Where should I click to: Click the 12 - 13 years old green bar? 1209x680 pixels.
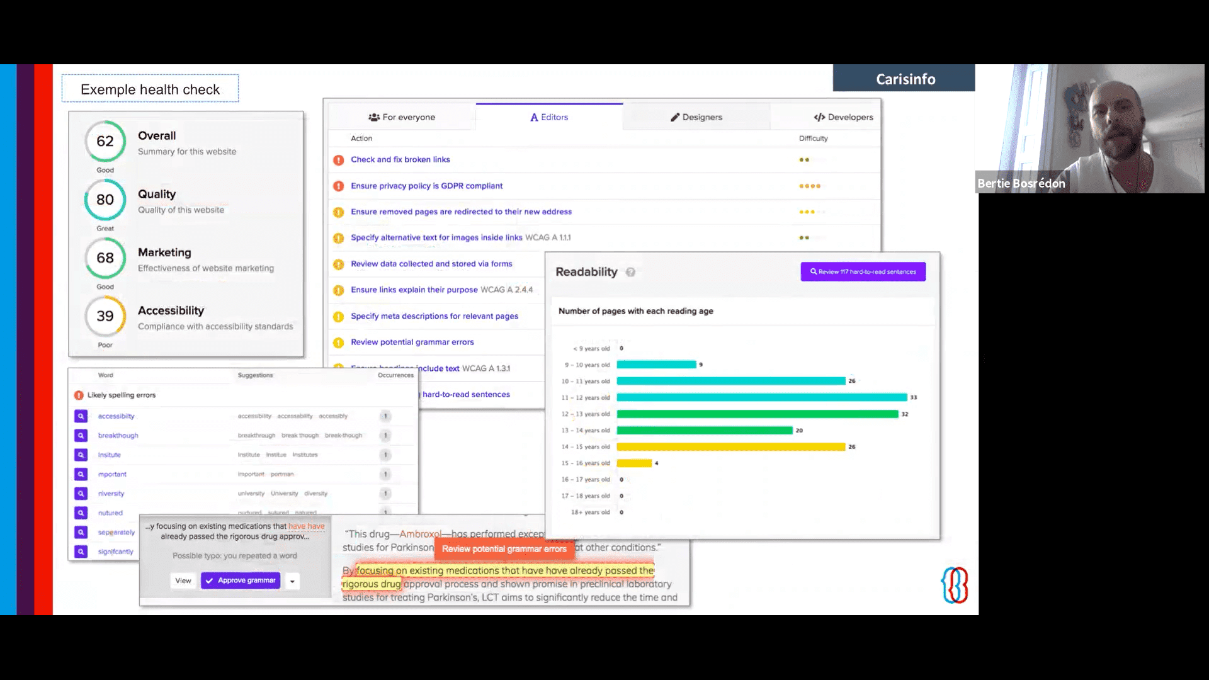758,414
